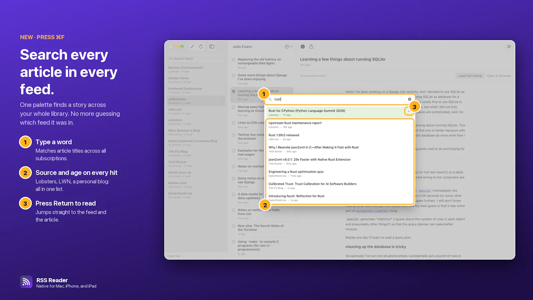Open result 'json2xml v6.0.1: 29x Faster'
The width and height of the screenshot is (533, 300).
pos(340,161)
